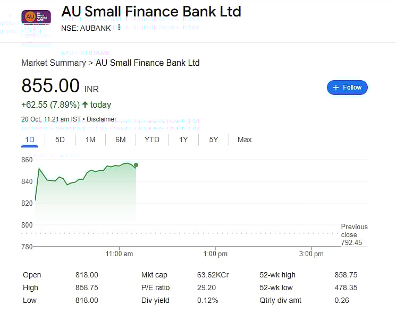Open the Disclaimer link
The image size is (396, 314).
click(x=102, y=119)
